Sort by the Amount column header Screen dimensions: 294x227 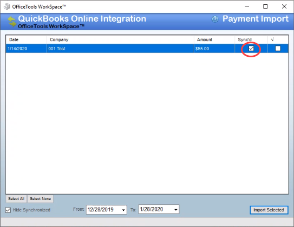214,39
